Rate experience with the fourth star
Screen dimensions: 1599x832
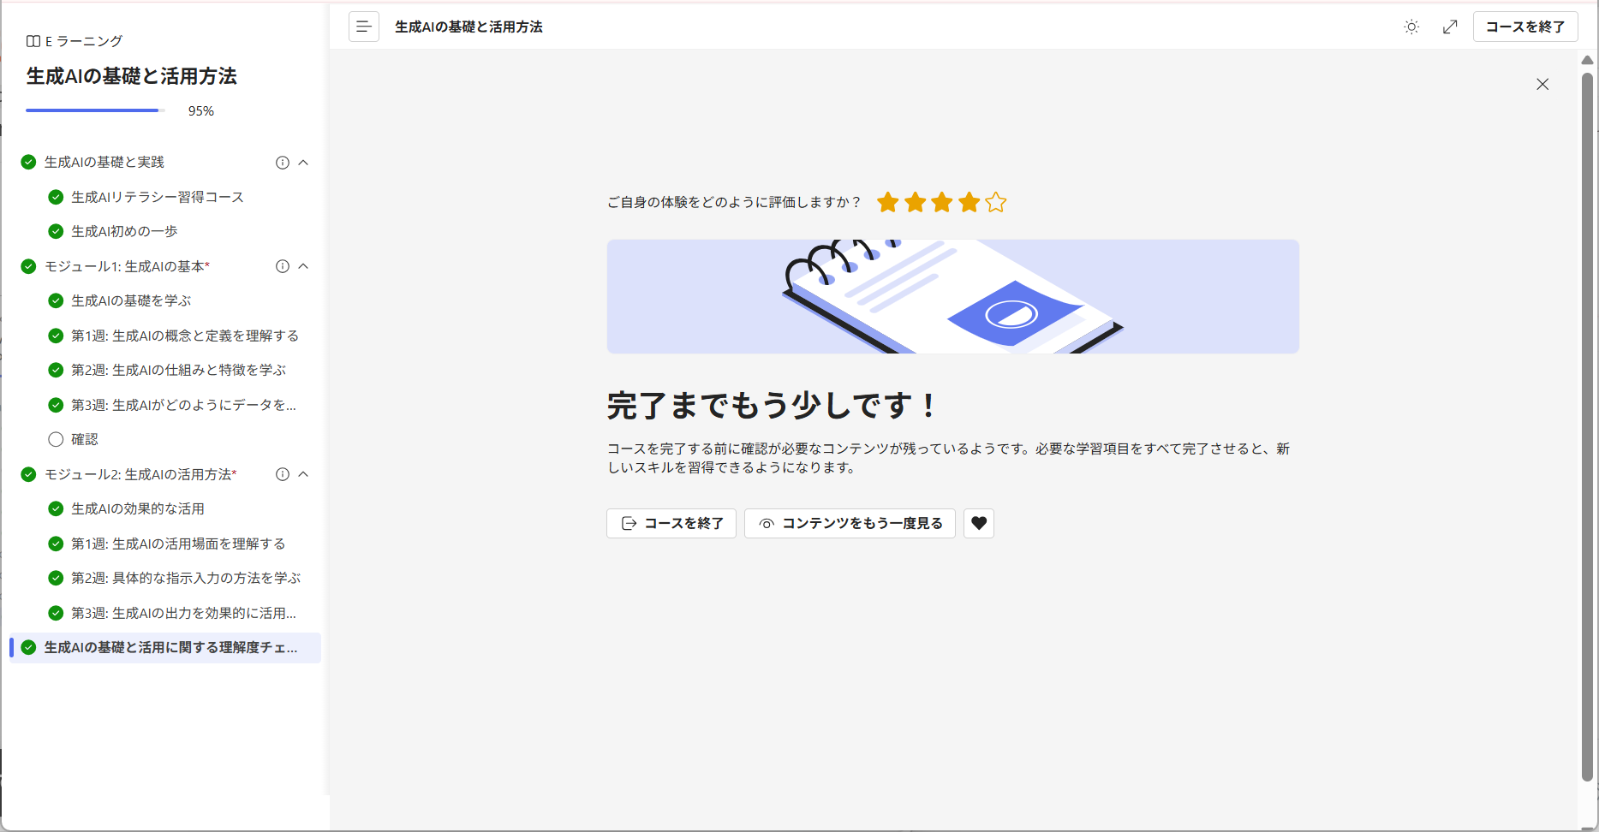click(970, 202)
